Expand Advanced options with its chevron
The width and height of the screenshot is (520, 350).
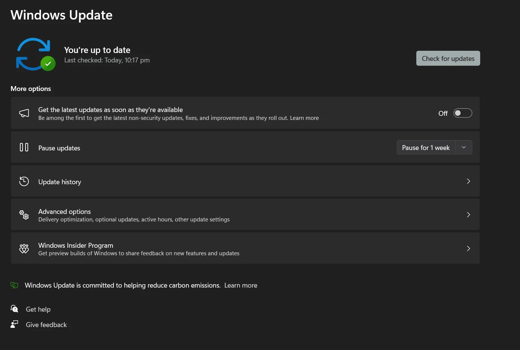tap(469, 215)
